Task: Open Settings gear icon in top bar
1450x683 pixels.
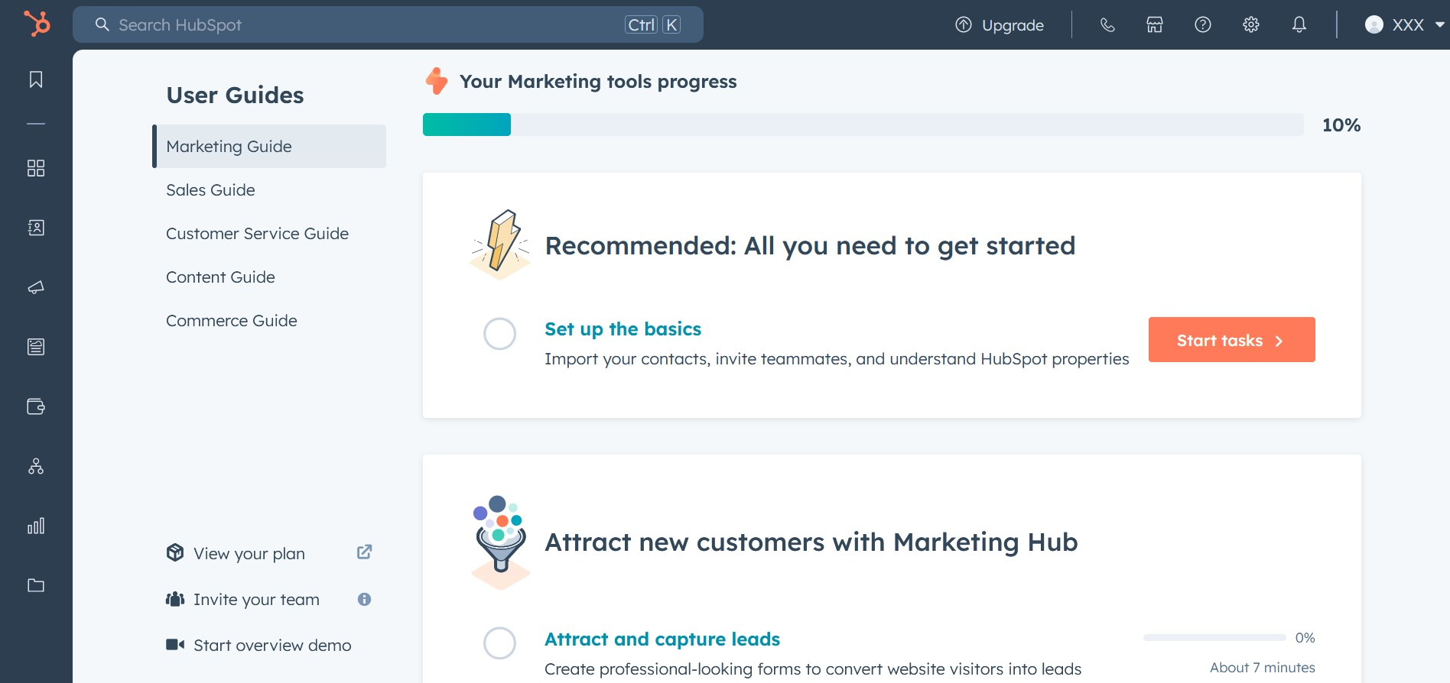Action: click(1251, 25)
